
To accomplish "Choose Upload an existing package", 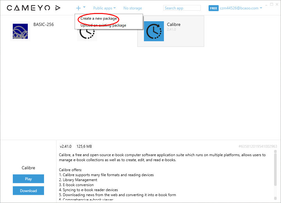I will coord(103,25).
